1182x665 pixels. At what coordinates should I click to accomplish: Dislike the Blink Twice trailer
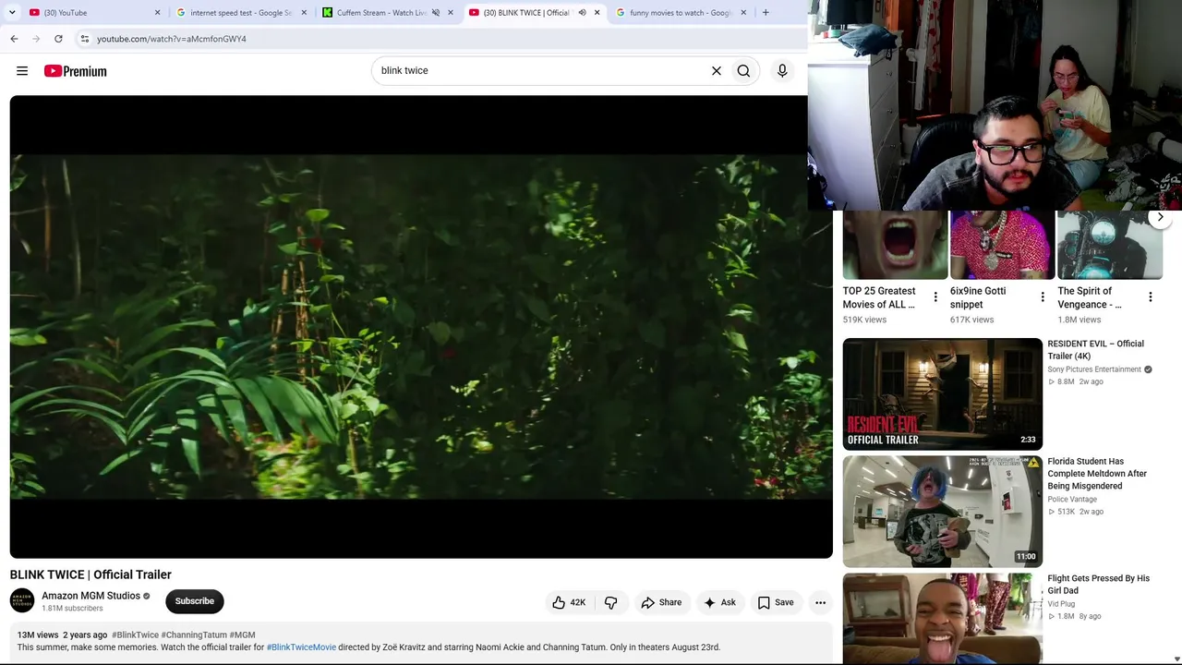pyautogui.click(x=610, y=602)
